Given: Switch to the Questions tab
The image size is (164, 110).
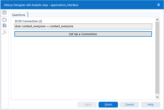Looking at the screenshot, I should point(19,15).
